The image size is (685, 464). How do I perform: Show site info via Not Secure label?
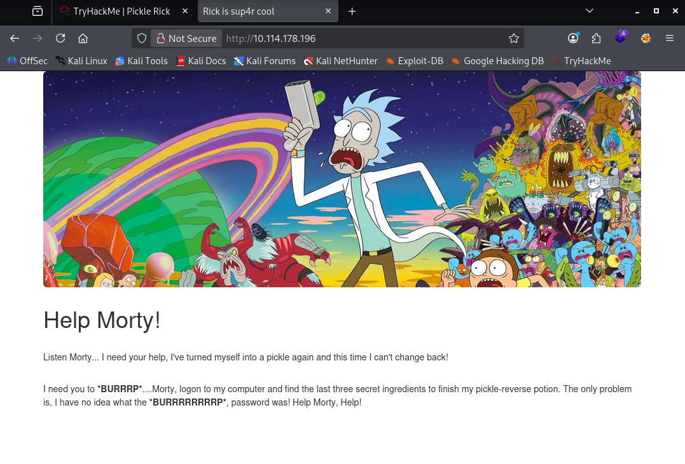(x=186, y=38)
